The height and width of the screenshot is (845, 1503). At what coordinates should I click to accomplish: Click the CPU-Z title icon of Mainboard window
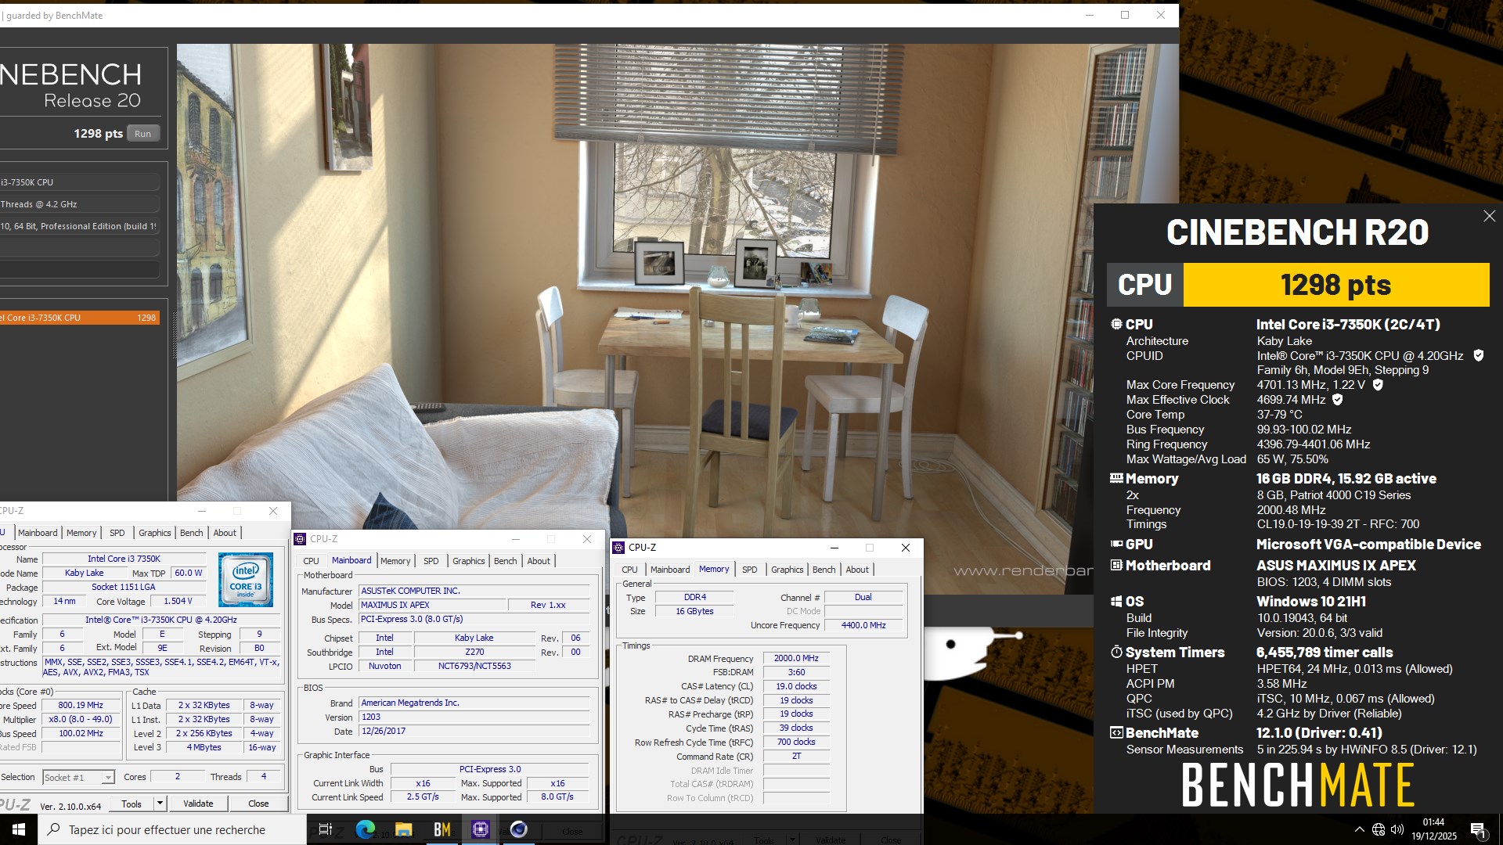coord(300,539)
